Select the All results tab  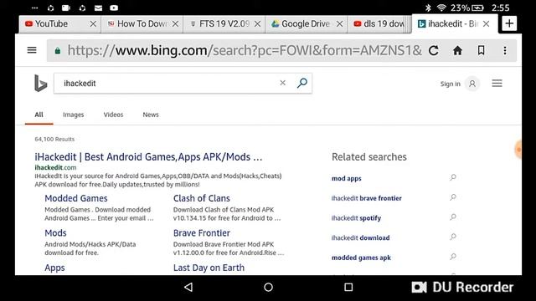coord(39,115)
